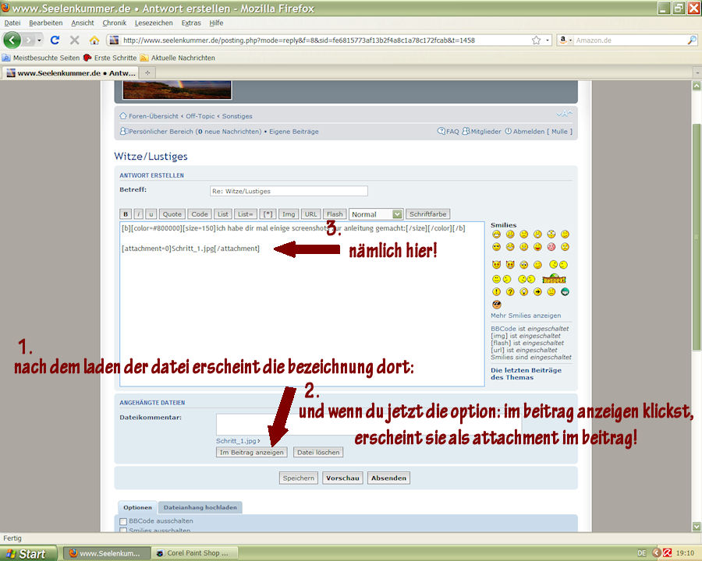Click into the Betreff input field

coord(289,191)
